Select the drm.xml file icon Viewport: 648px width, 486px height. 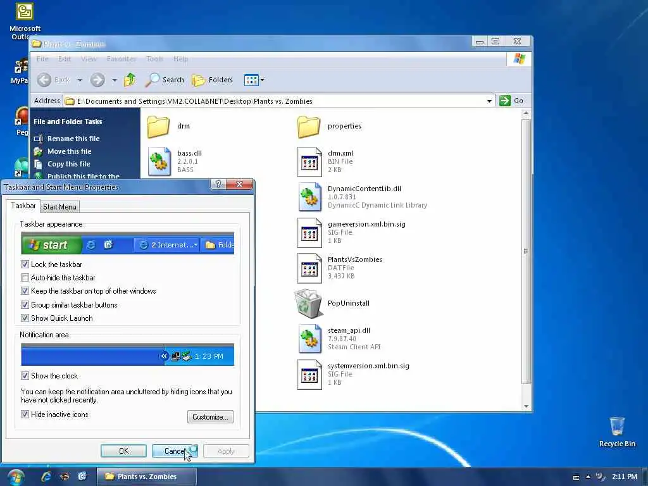[309, 161]
